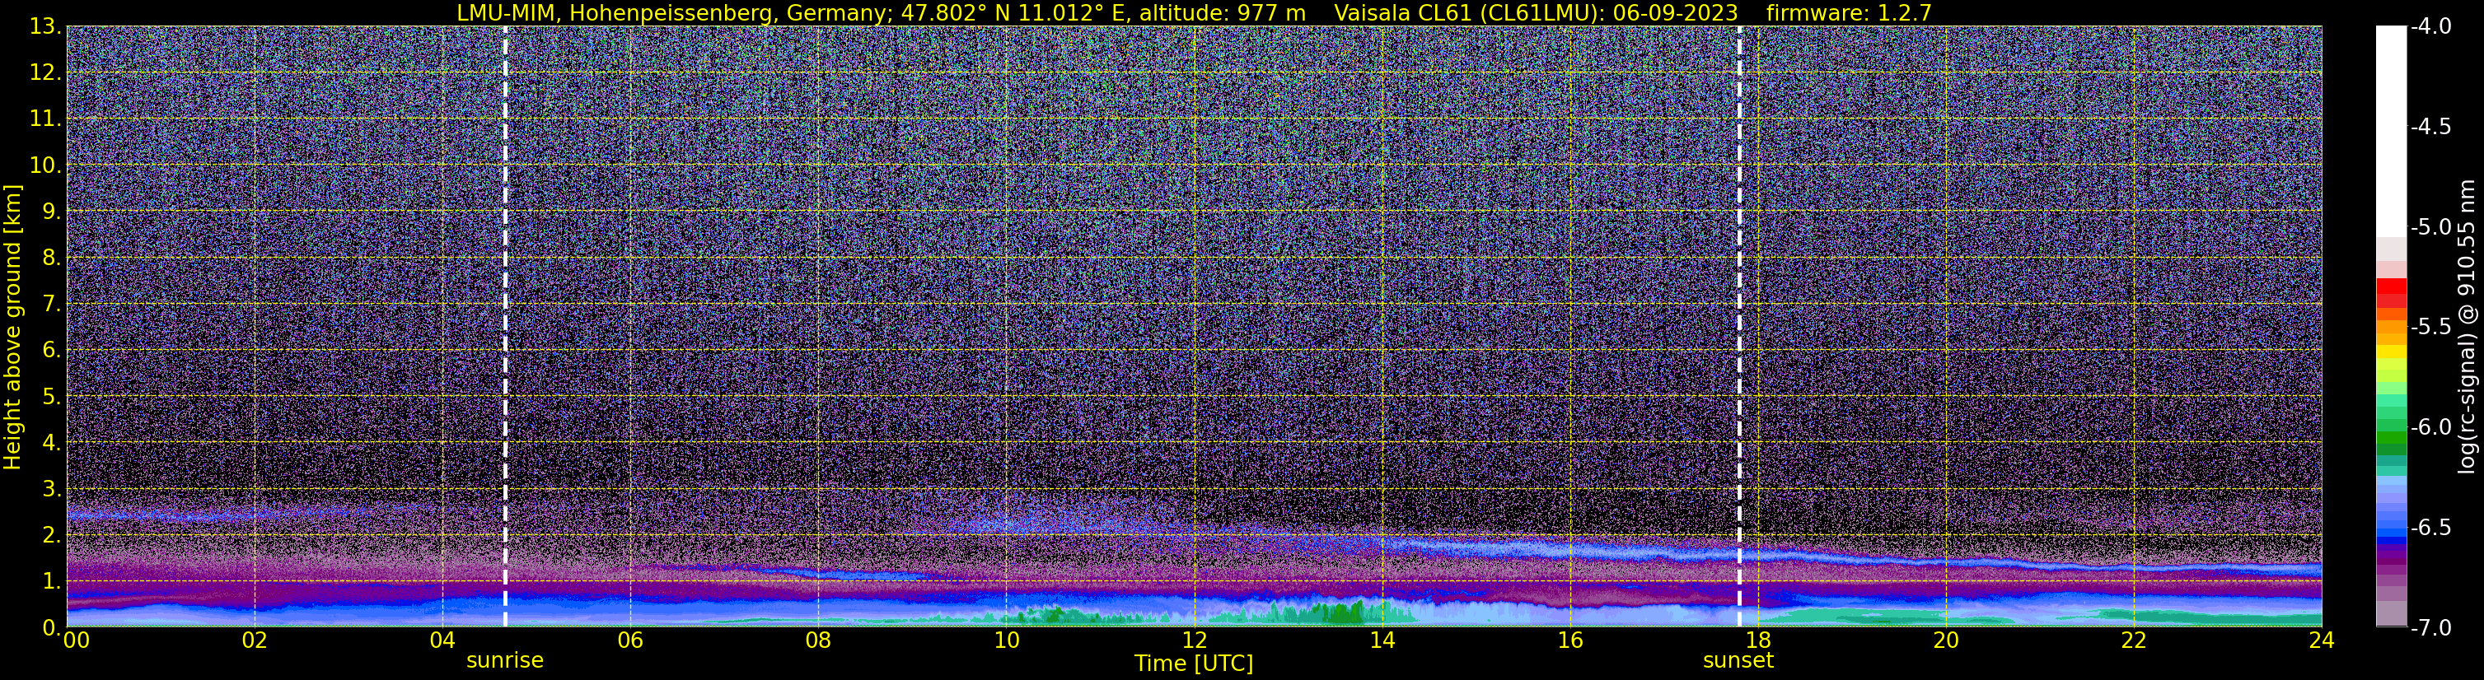Click the '18' time tick label
The height and width of the screenshot is (680, 2484).
(1758, 640)
